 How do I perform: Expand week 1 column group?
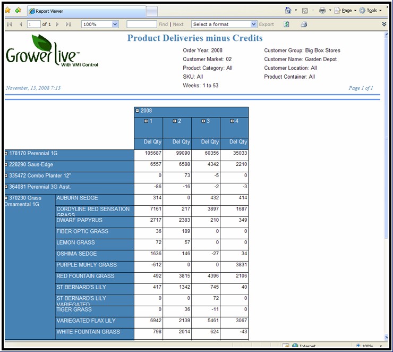coord(146,121)
